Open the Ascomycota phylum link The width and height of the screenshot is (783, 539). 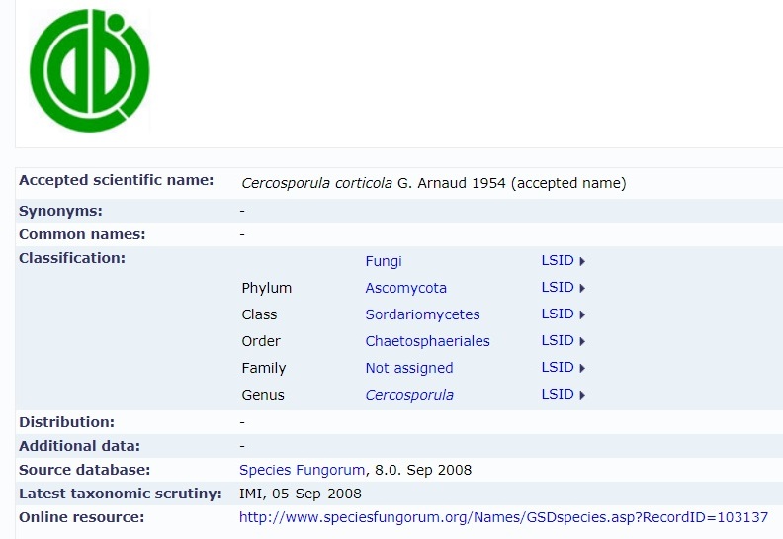pos(406,288)
